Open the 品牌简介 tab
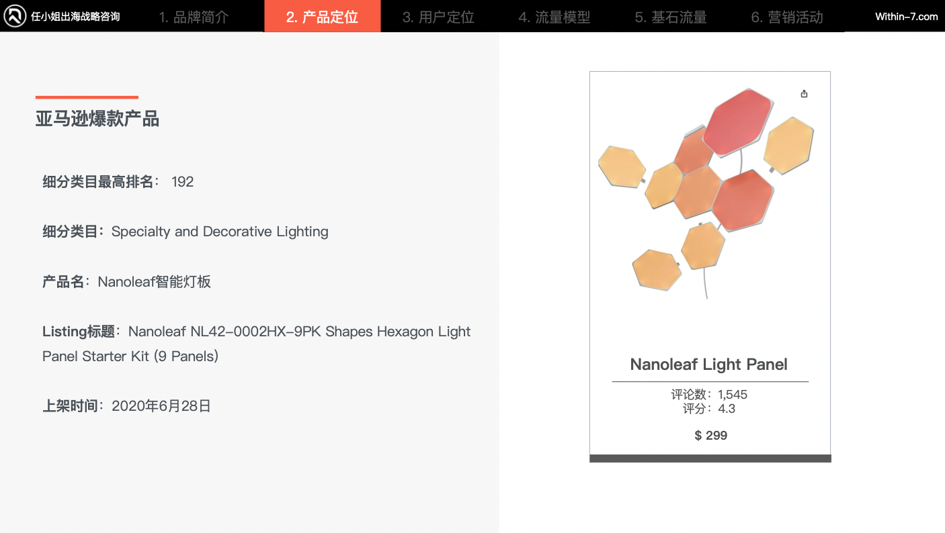This screenshot has width=945, height=533. (x=194, y=17)
